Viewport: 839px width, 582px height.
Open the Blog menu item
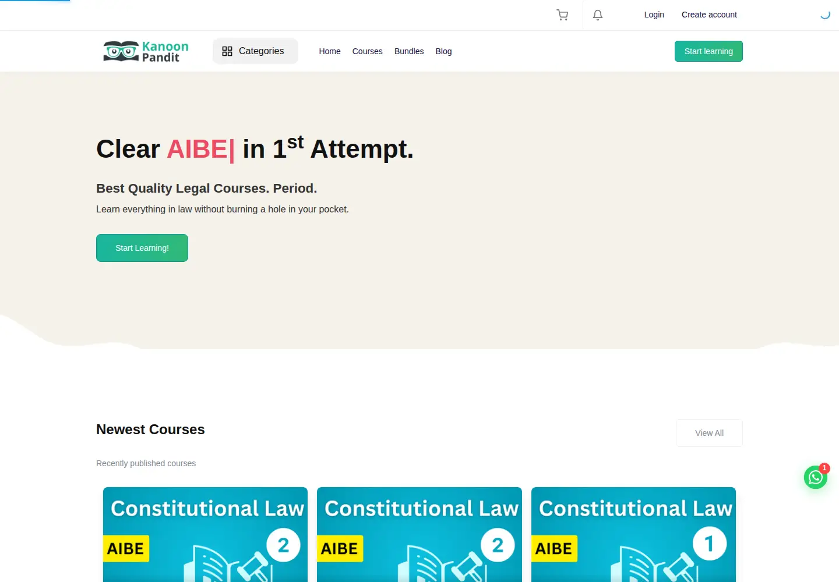443,51
